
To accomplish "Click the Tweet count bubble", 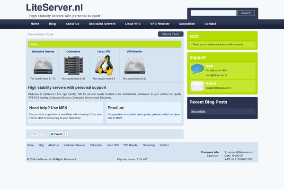I will [x=66, y=134].
